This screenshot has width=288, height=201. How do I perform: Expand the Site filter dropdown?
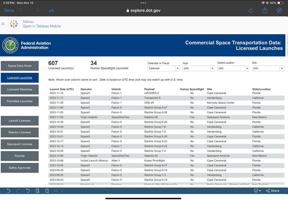click(x=267, y=68)
